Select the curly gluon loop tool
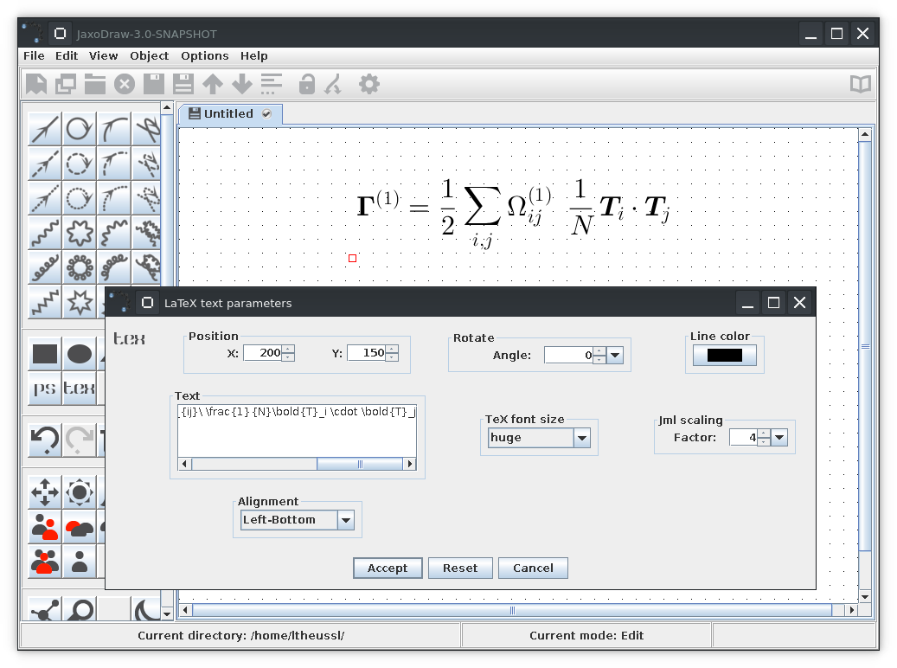897x668 pixels. point(79,267)
